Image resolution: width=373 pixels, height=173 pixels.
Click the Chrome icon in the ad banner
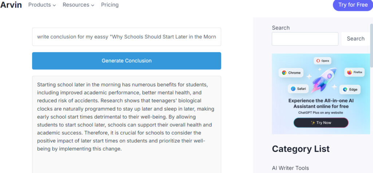coord(284,73)
